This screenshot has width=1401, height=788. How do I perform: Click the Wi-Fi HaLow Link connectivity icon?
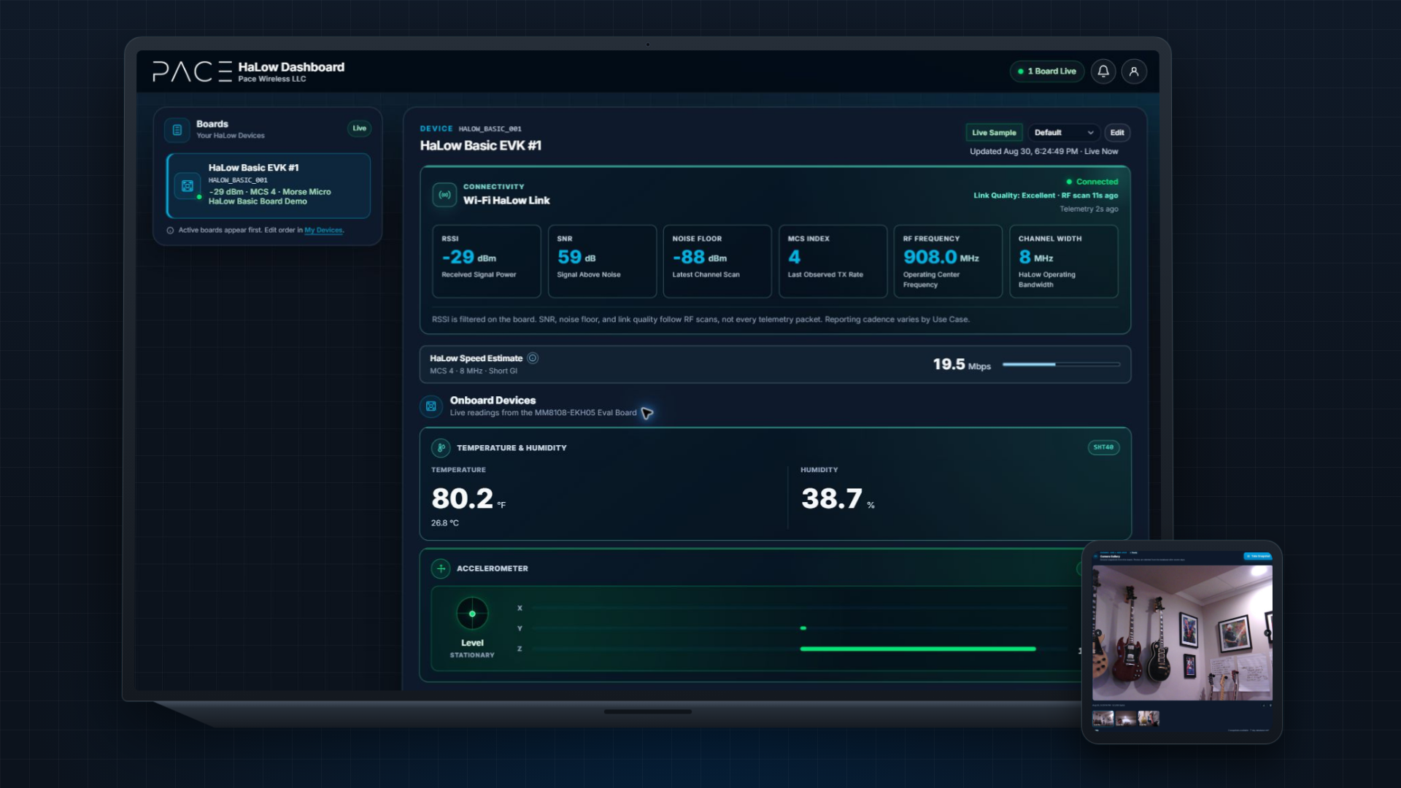(x=444, y=195)
